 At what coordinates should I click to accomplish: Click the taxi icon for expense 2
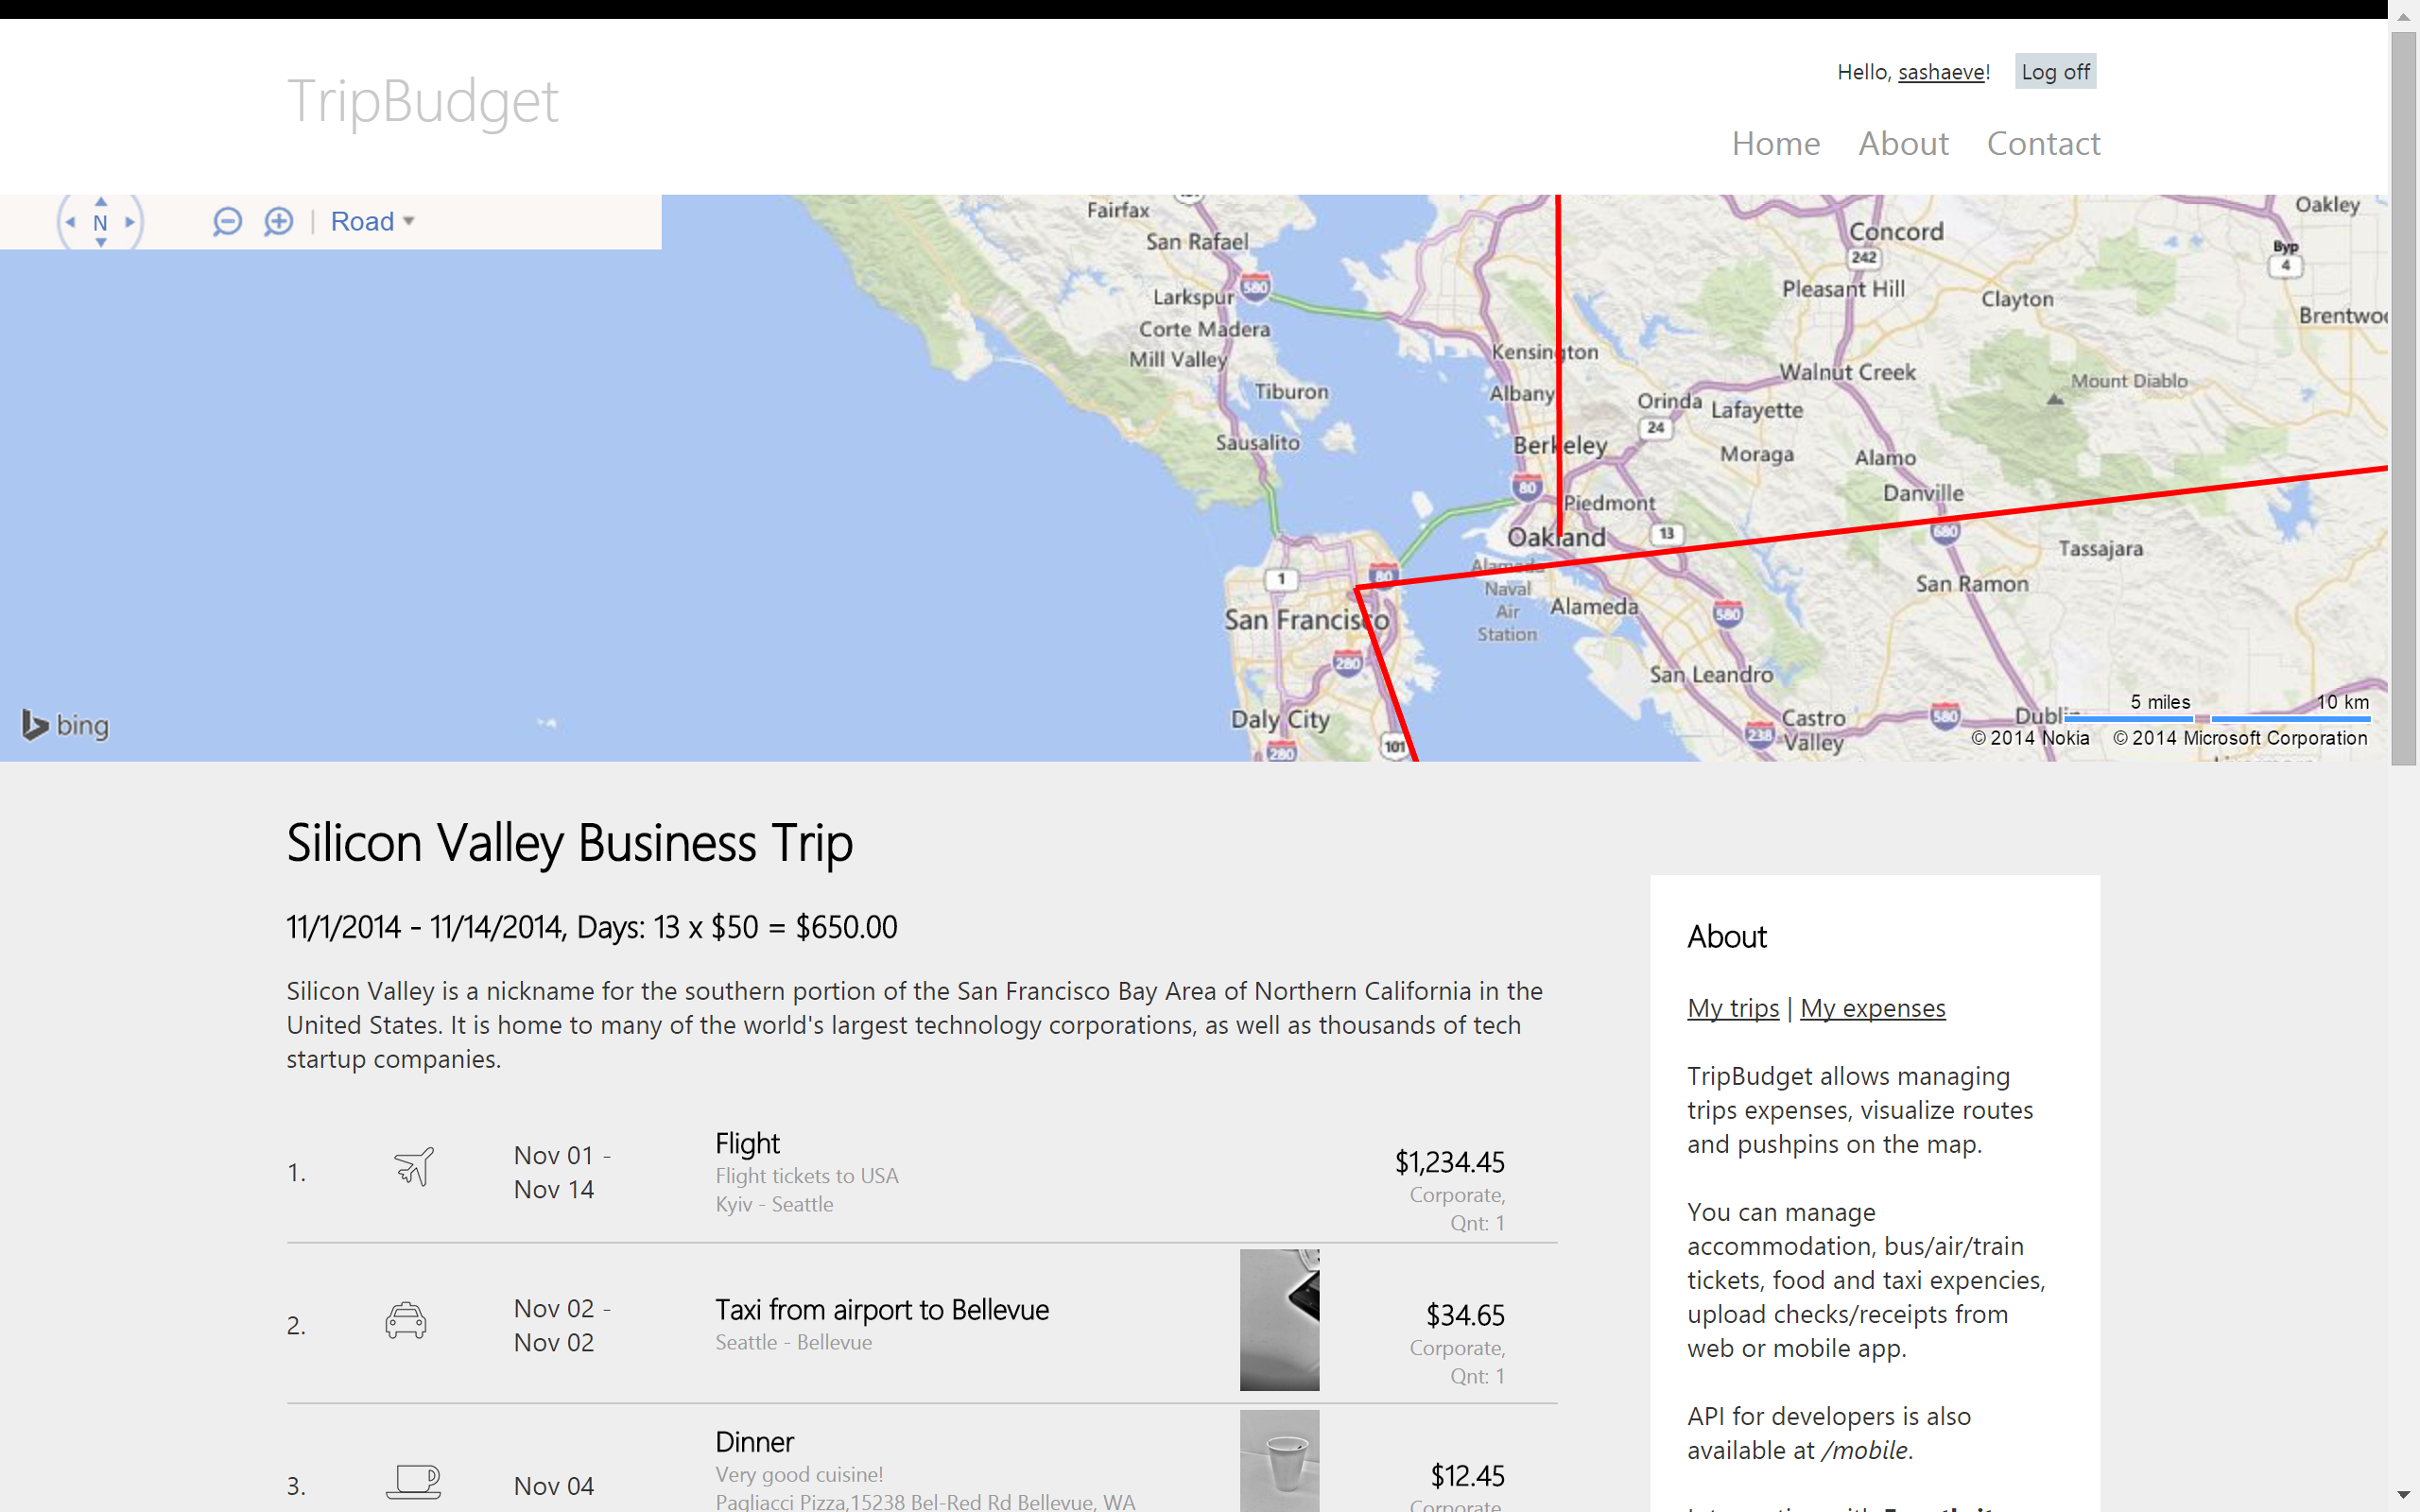(x=406, y=1320)
